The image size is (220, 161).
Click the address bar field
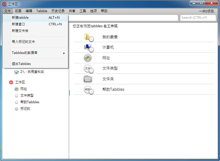coord(123,18)
